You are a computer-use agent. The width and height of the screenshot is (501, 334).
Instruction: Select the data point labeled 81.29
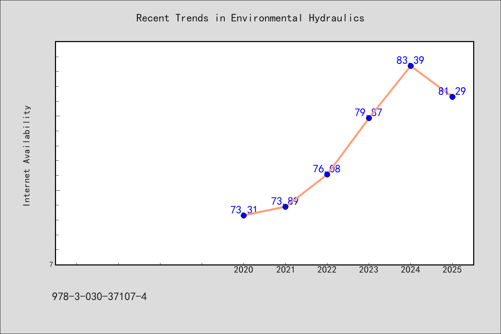452,97
